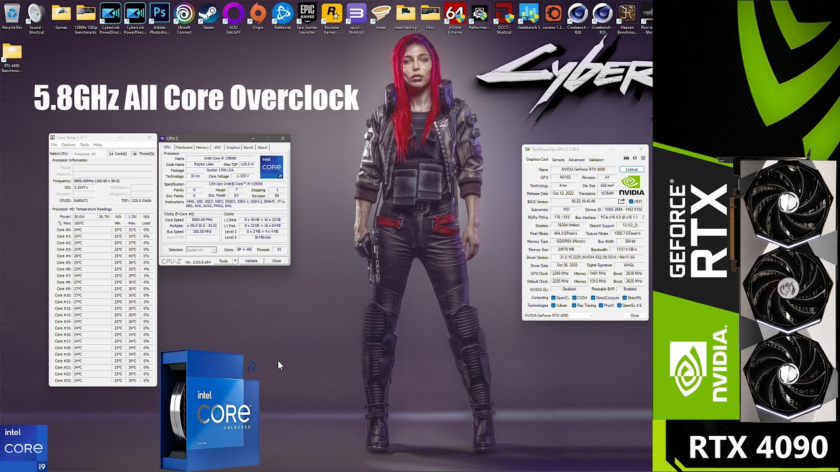Open the rpcs3 shortcut icon
840x472 pixels.
tap(356, 17)
